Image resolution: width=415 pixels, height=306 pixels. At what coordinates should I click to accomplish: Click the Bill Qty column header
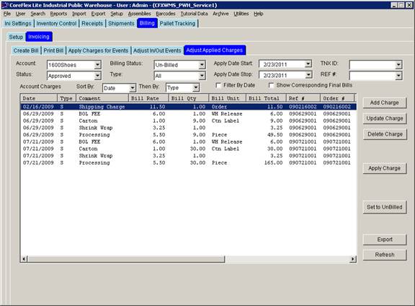(189, 98)
